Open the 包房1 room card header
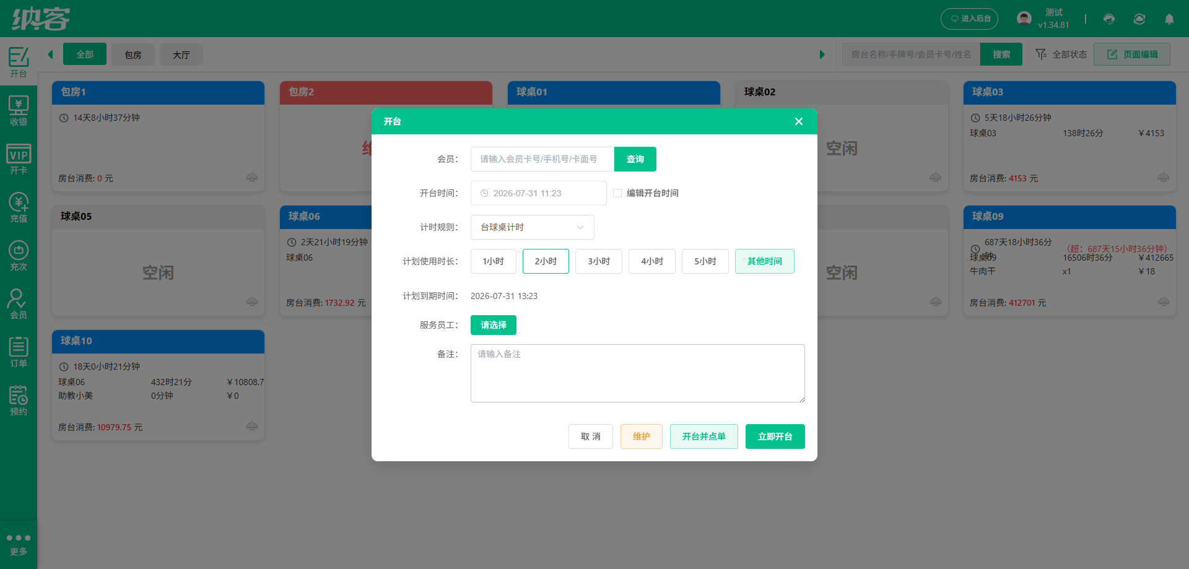The height and width of the screenshot is (569, 1189). coord(158,92)
